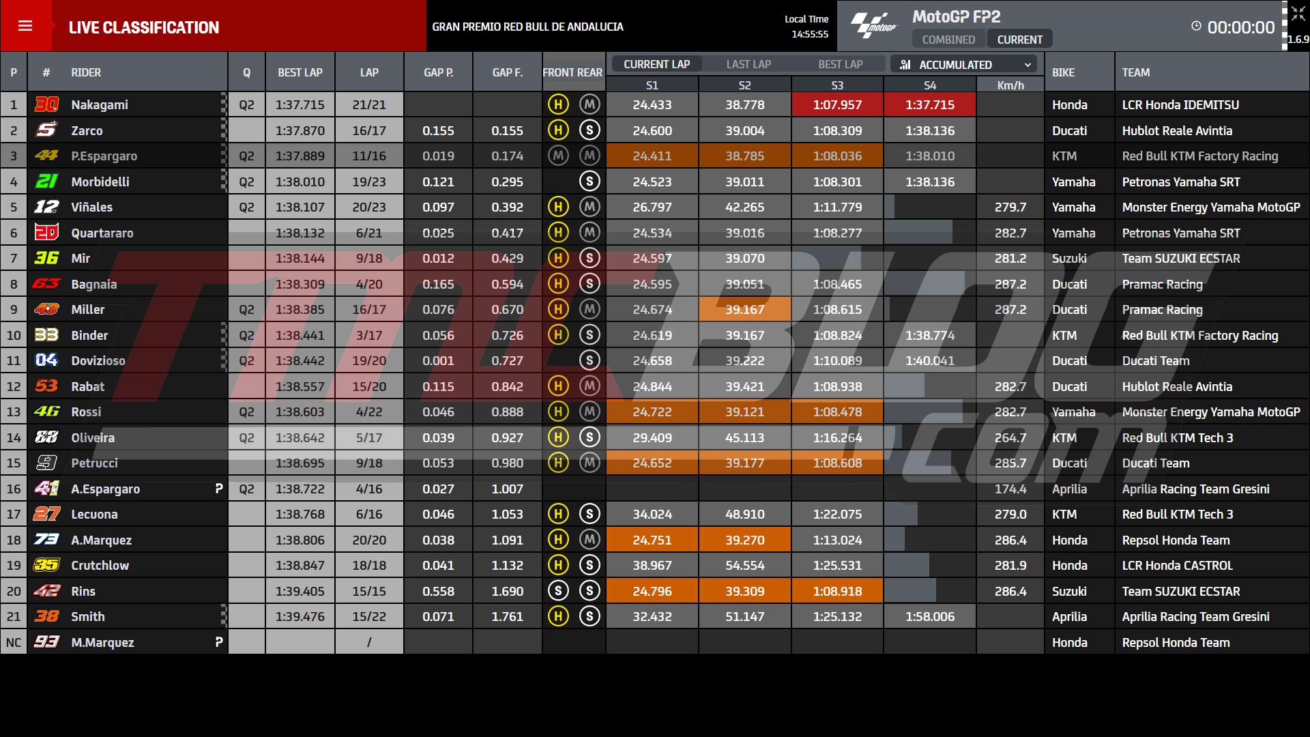Click Crutchlow's number 35 badge
The image size is (1310, 737).
click(x=46, y=565)
